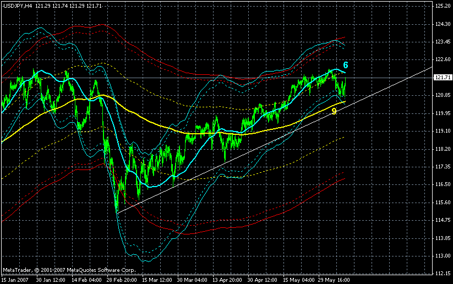The width and height of the screenshot is (453, 284).
Task: Click the 119.95 price scale value
Action: point(443,113)
